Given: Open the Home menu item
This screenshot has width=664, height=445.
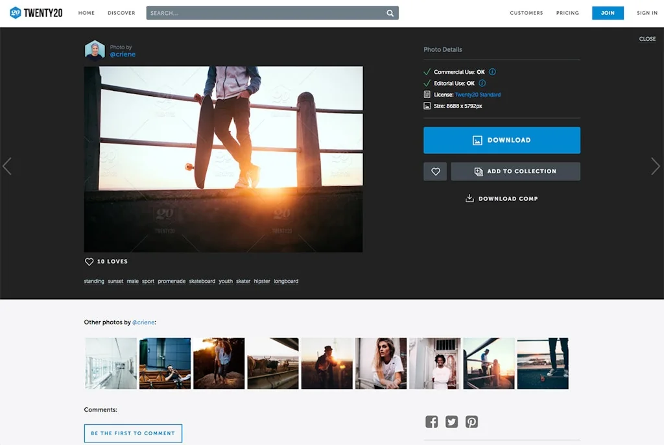Looking at the screenshot, I should (x=86, y=12).
